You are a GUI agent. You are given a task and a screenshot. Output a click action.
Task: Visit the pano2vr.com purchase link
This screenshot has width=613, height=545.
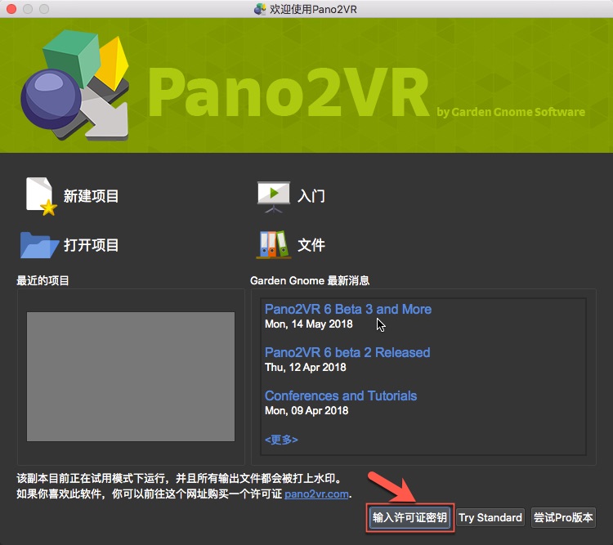[317, 494]
